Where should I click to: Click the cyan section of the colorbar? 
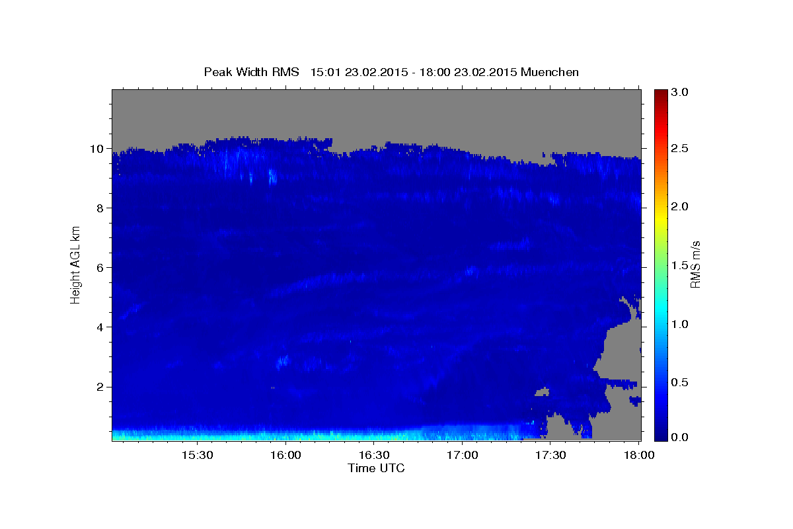click(660, 311)
